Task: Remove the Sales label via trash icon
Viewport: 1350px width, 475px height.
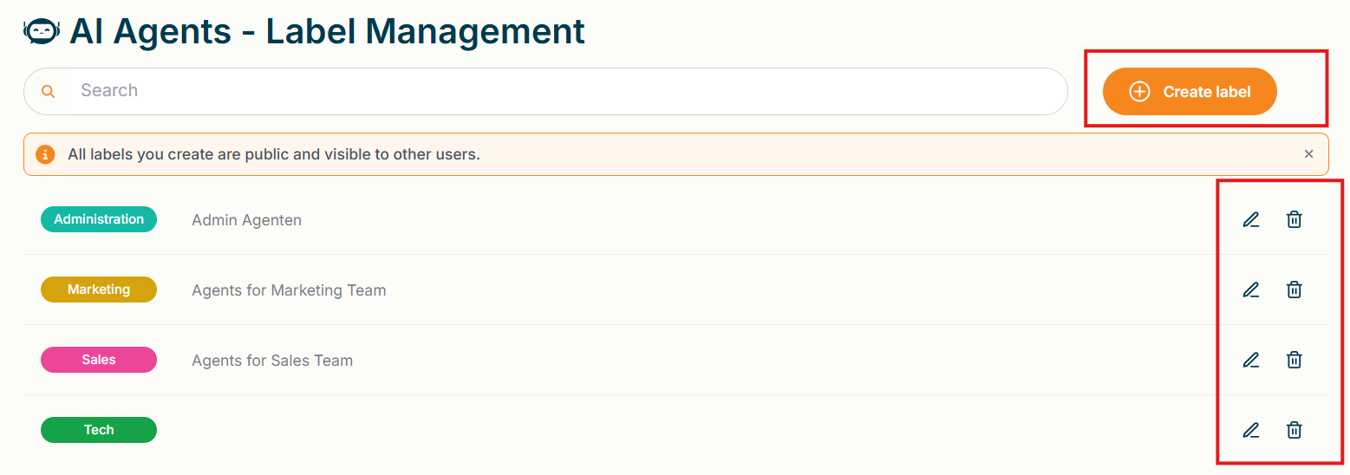Action: (1294, 360)
